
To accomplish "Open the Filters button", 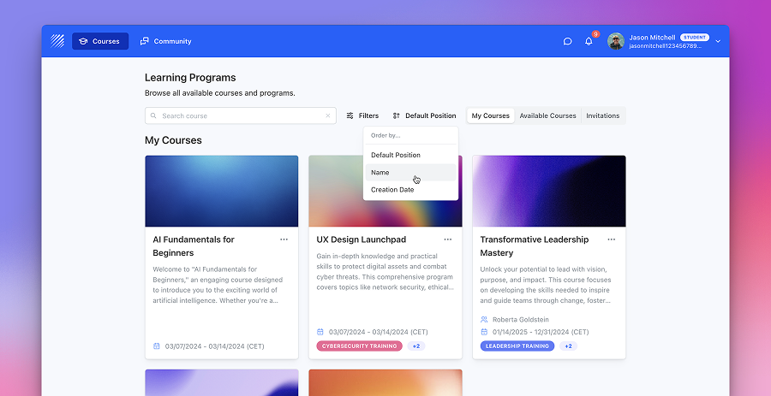I will [362, 115].
